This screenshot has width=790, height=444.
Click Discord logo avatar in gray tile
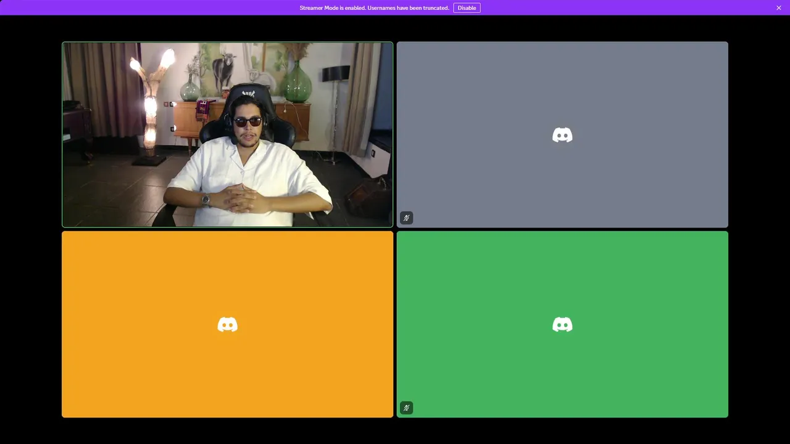click(562, 135)
